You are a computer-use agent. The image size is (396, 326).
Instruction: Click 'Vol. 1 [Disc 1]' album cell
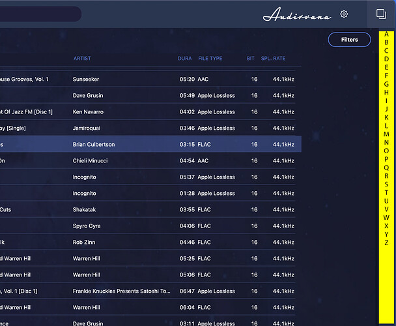(19, 291)
